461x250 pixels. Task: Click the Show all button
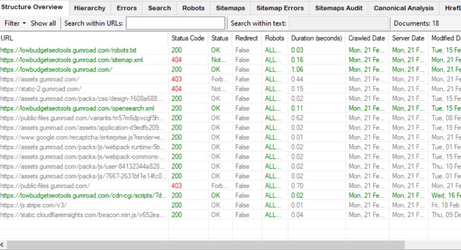pyautogui.click(x=43, y=23)
